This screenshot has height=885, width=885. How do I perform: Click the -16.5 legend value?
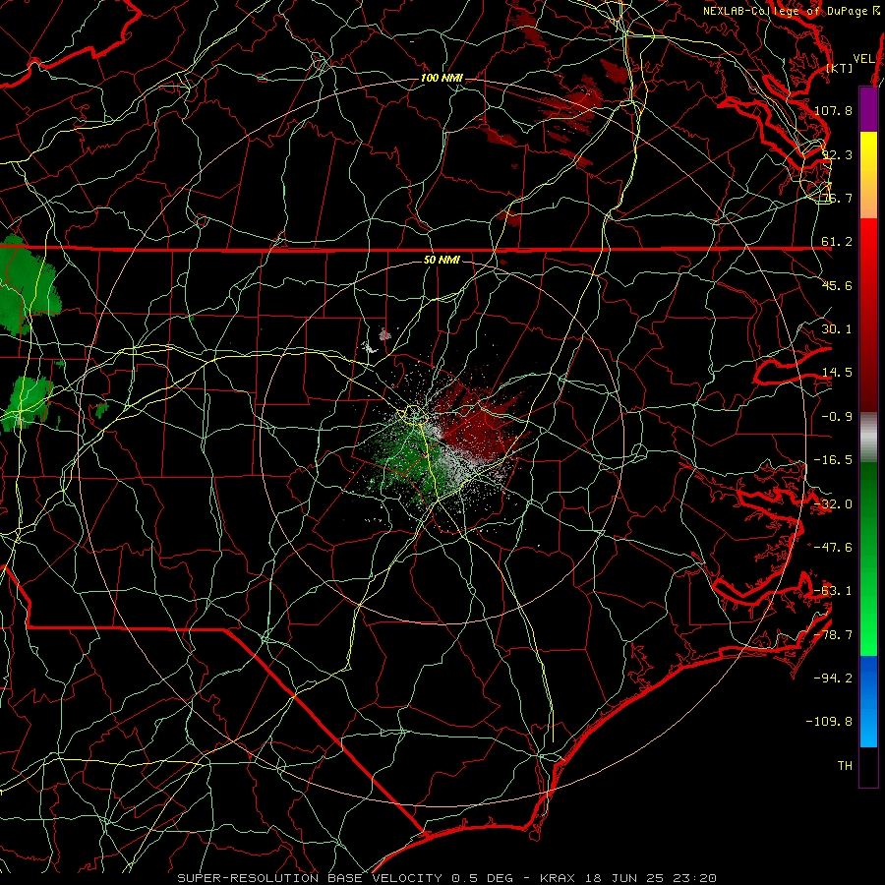(833, 460)
